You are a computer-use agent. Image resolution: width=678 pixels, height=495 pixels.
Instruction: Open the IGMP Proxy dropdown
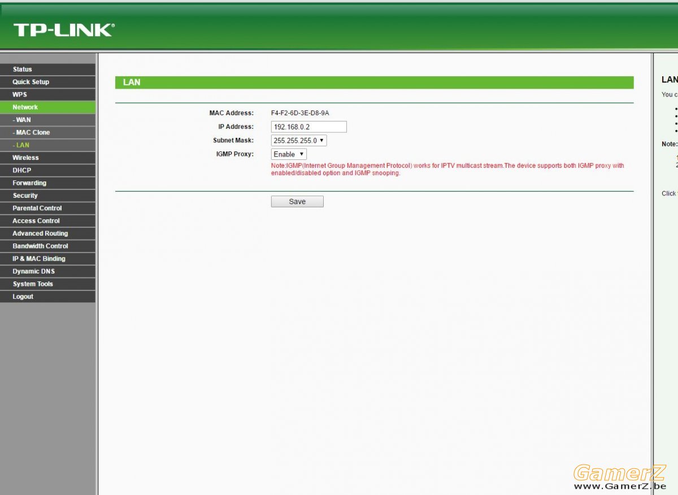pyautogui.click(x=289, y=154)
